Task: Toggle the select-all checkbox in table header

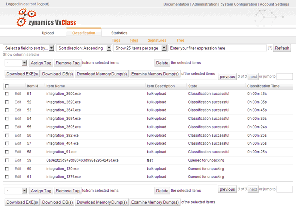Action: pos(7,86)
